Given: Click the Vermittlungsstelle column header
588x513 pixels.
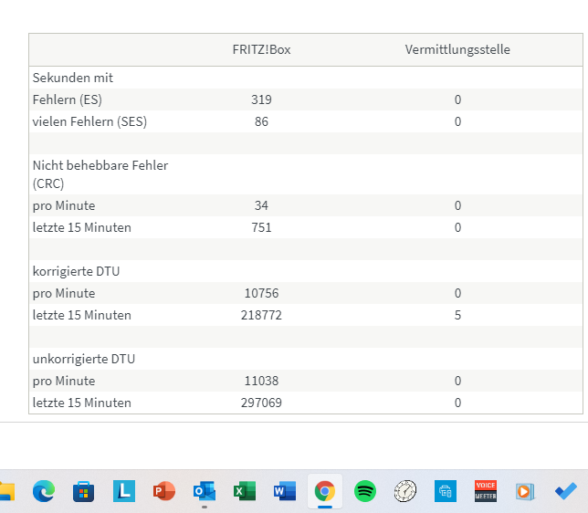Looking at the screenshot, I should pyautogui.click(x=457, y=50).
